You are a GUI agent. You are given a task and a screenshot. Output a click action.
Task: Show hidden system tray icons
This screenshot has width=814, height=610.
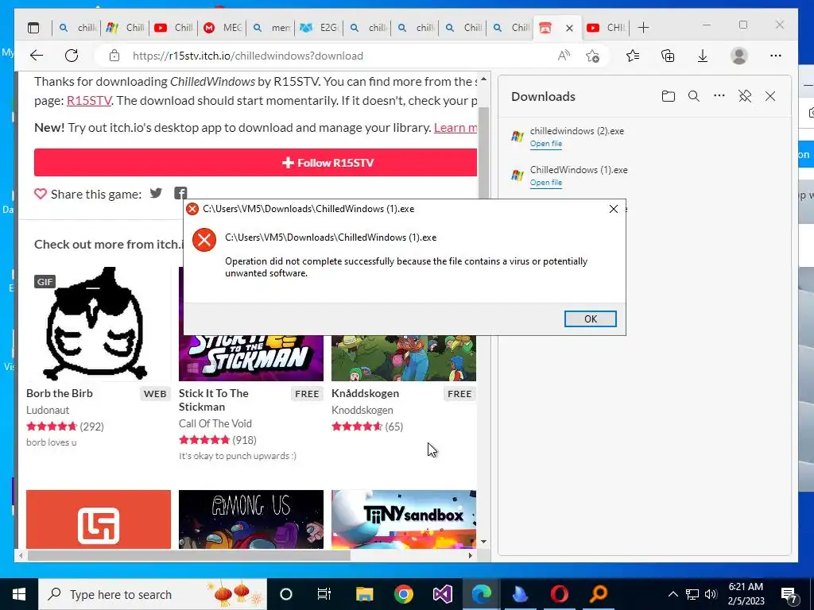pyautogui.click(x=673, y=594)
